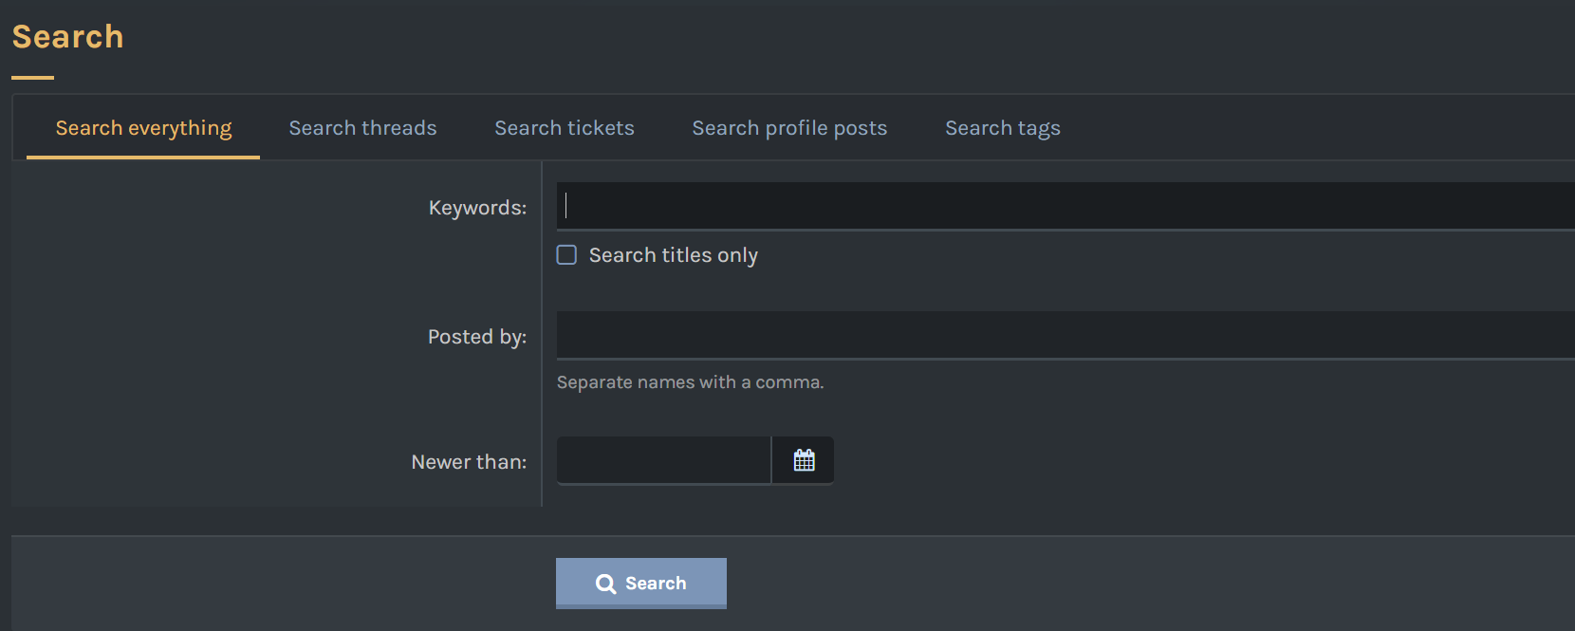Click the 'Separate names with a comma' hint
This screenshot has width=1575, height=631.
[690, 382]
